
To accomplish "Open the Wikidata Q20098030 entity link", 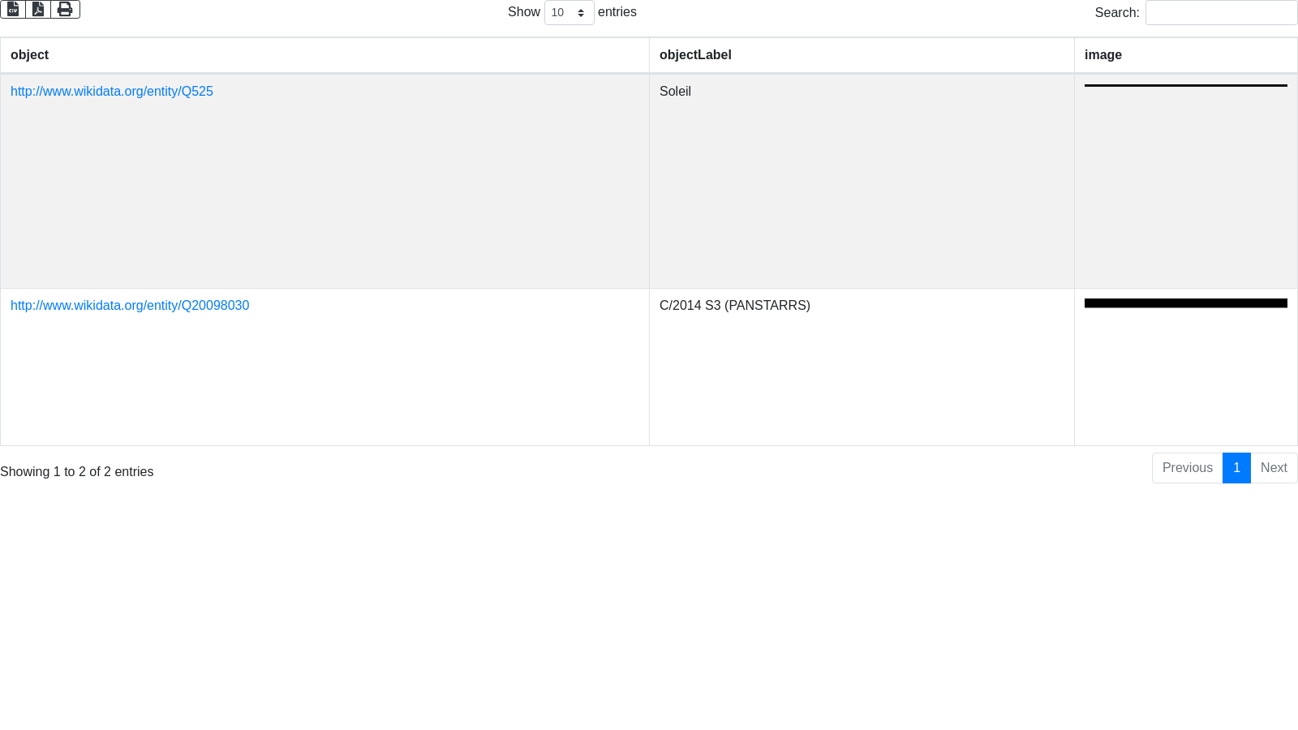I will (130, 306).
